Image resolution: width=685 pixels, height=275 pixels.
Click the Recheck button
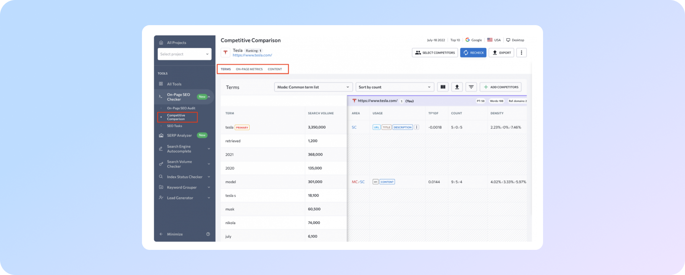click(473, 53)
